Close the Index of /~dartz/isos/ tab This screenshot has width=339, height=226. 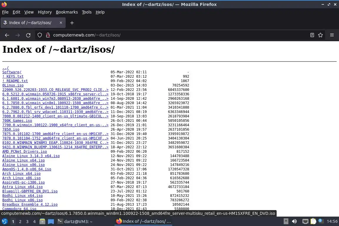[x=61, y=23]
